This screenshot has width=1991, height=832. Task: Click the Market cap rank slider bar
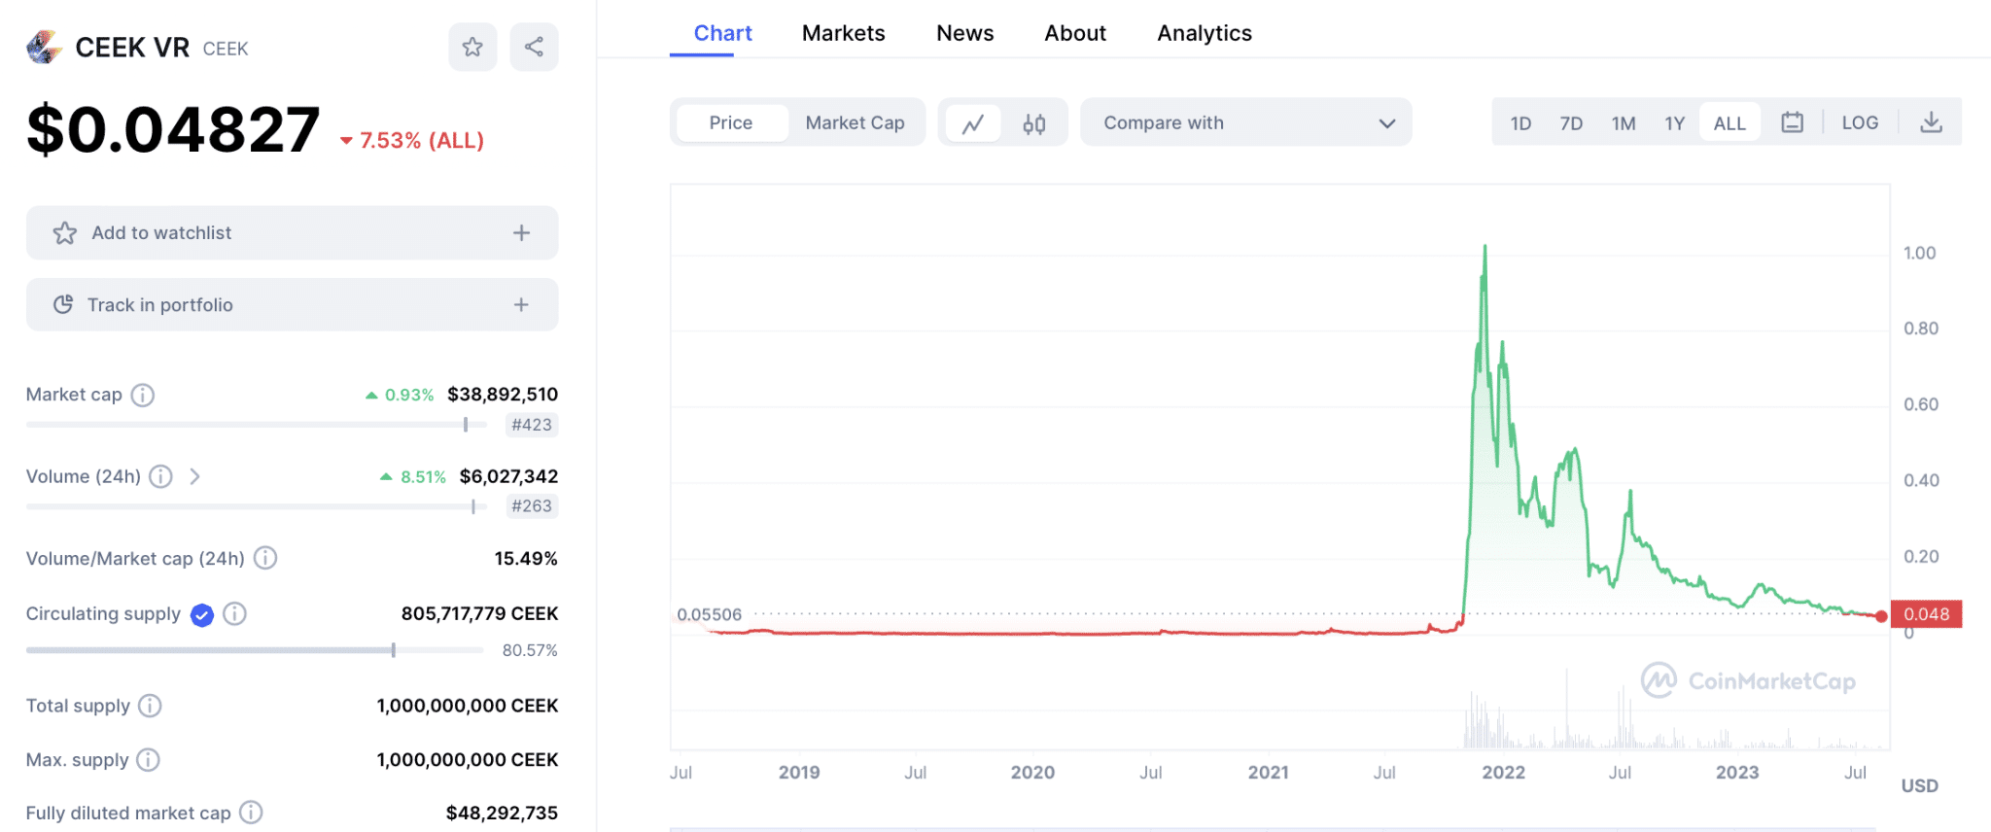point(257,425)
